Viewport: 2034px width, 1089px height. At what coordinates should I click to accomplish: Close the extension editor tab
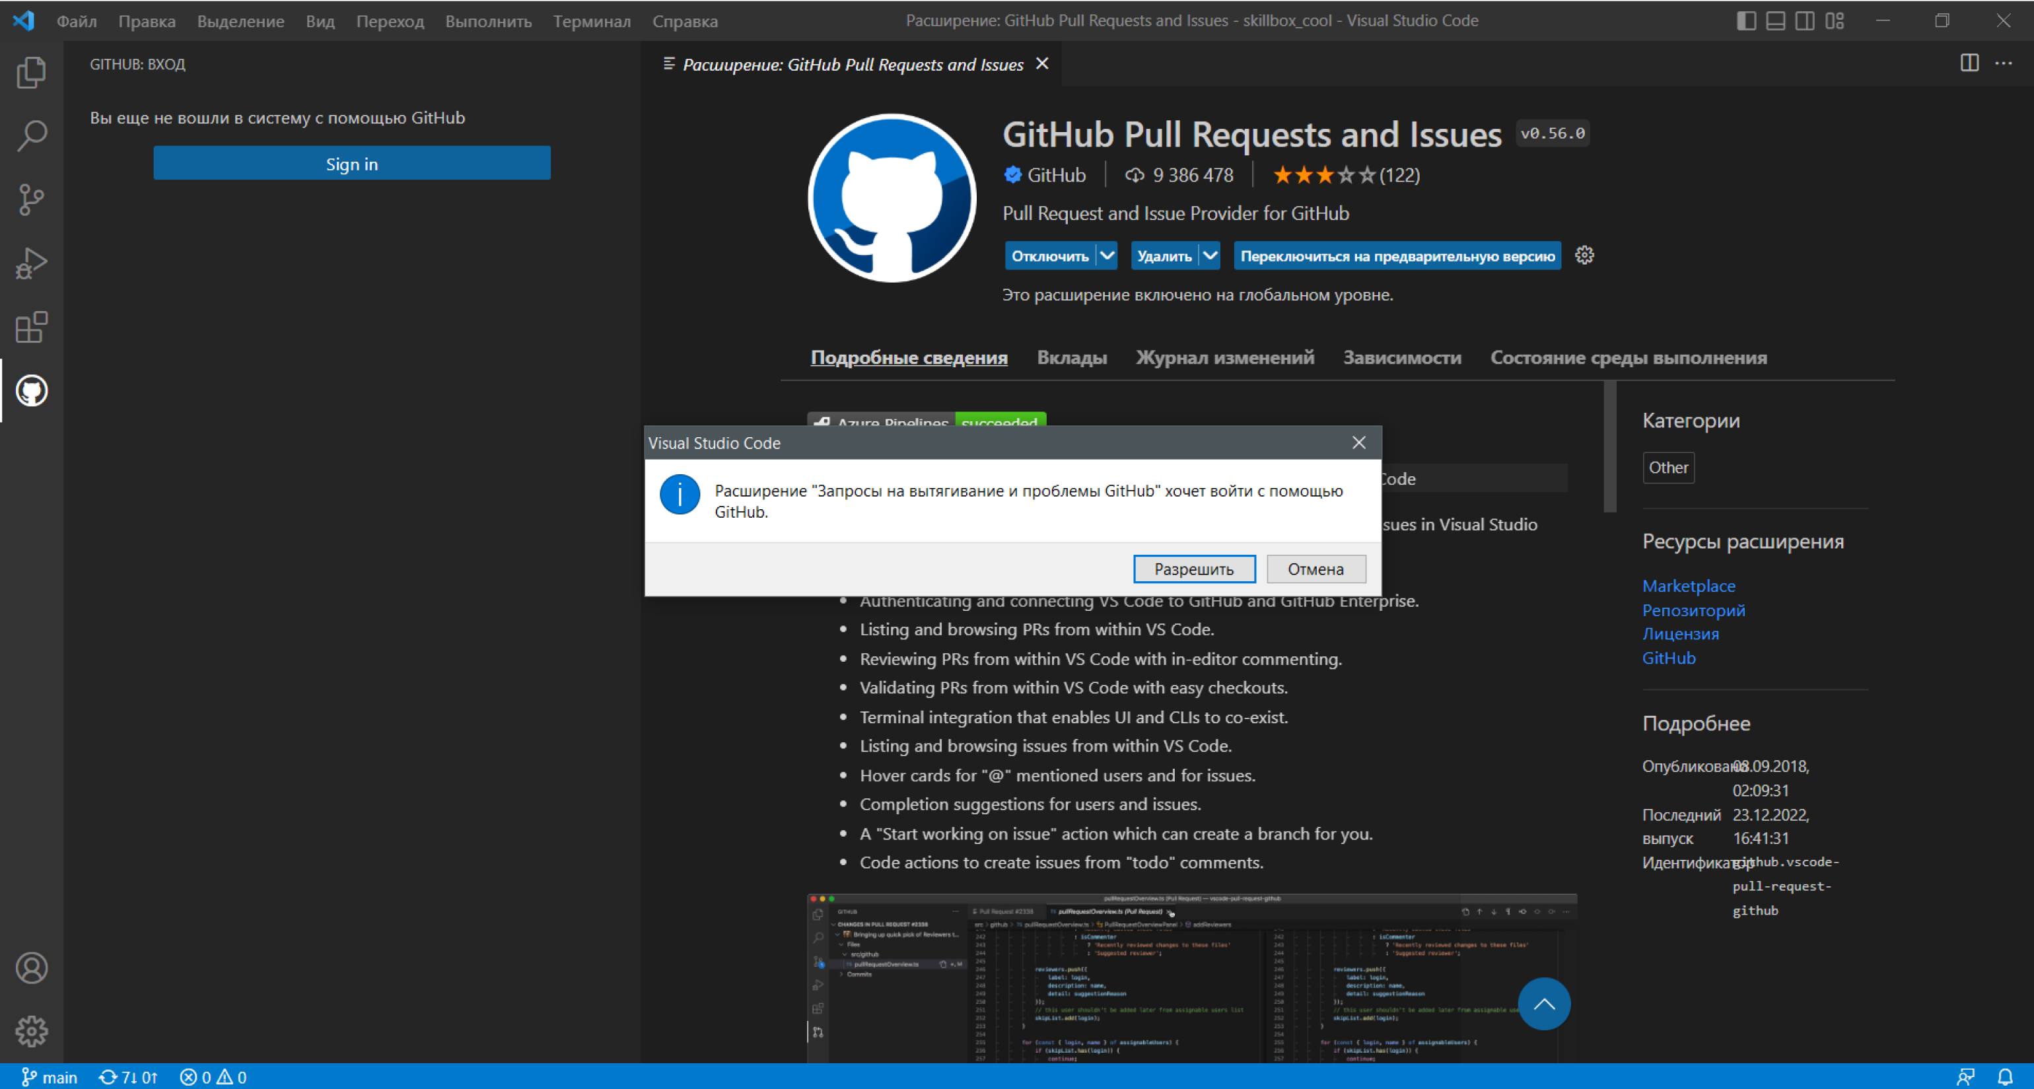click(x=1042, y=63)
